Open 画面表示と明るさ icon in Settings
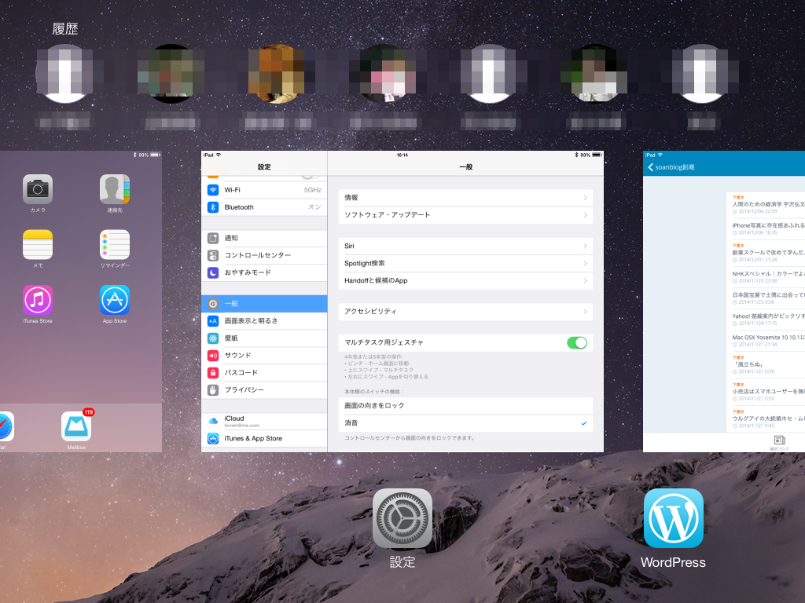805x603 pixels. click(213, 321)
